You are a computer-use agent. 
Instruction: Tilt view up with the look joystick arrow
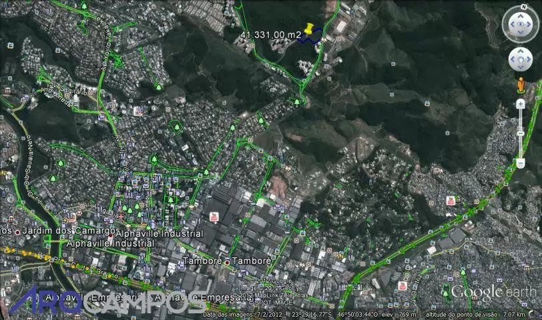521,17
